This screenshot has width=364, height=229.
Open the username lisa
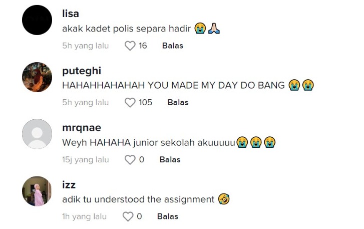71,14
